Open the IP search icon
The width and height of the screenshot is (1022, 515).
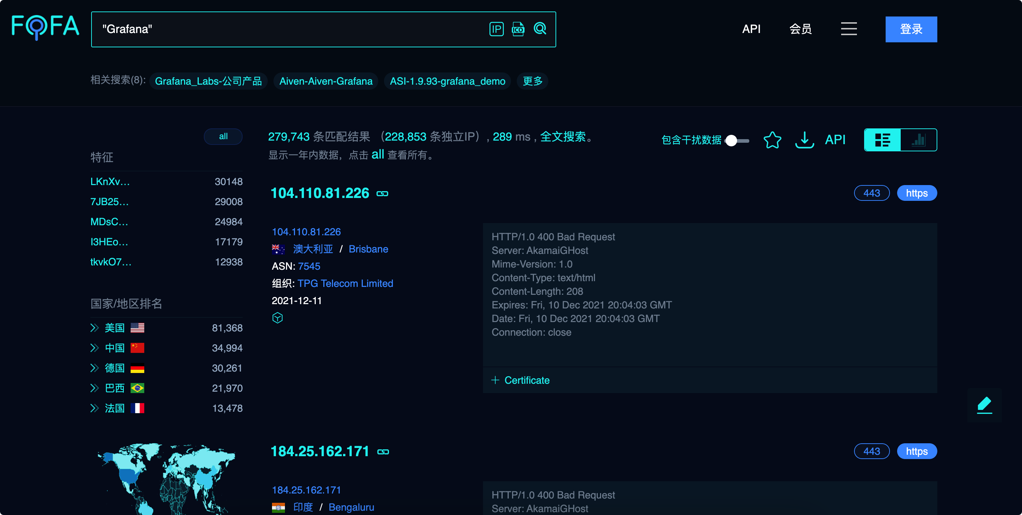496,29
